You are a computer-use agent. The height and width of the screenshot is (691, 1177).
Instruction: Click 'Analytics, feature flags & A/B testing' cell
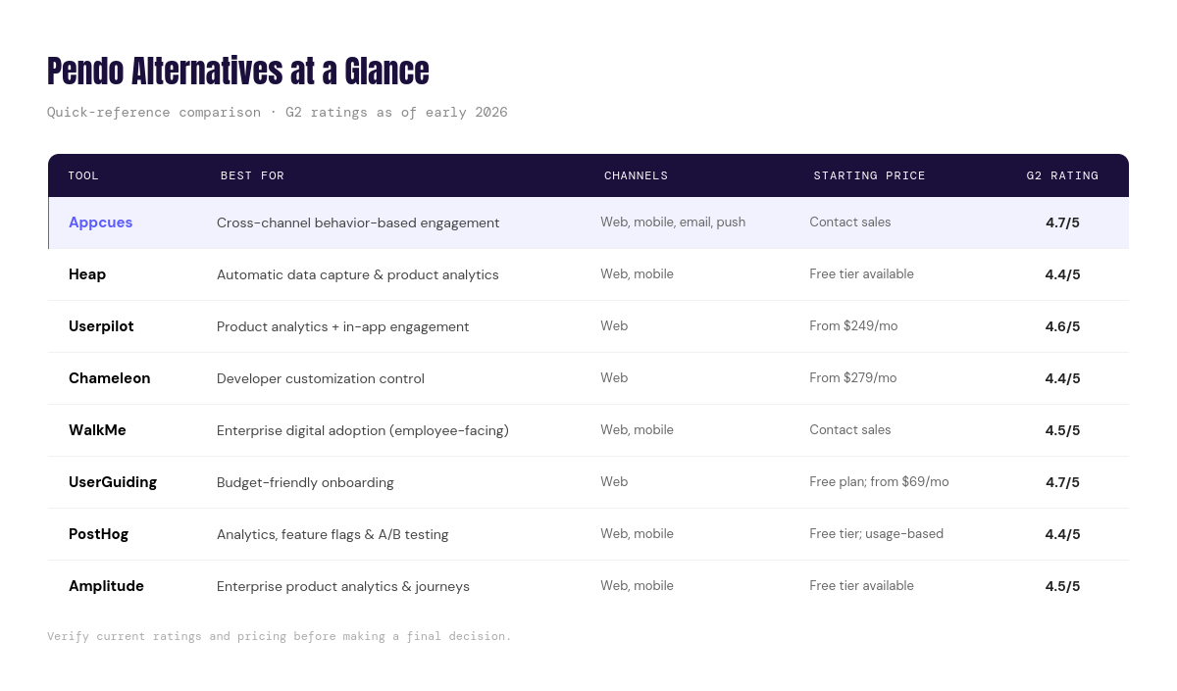(333, 534)
